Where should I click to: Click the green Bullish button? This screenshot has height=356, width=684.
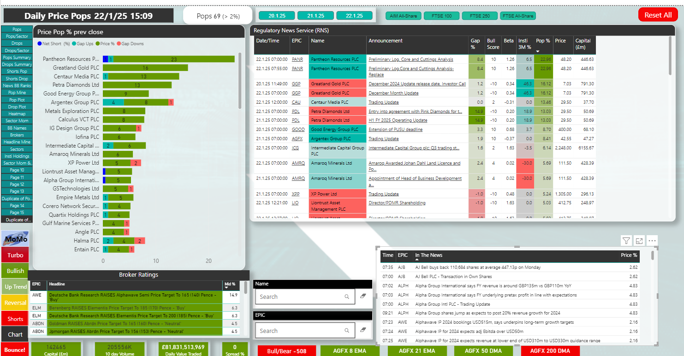pos(15,271)
